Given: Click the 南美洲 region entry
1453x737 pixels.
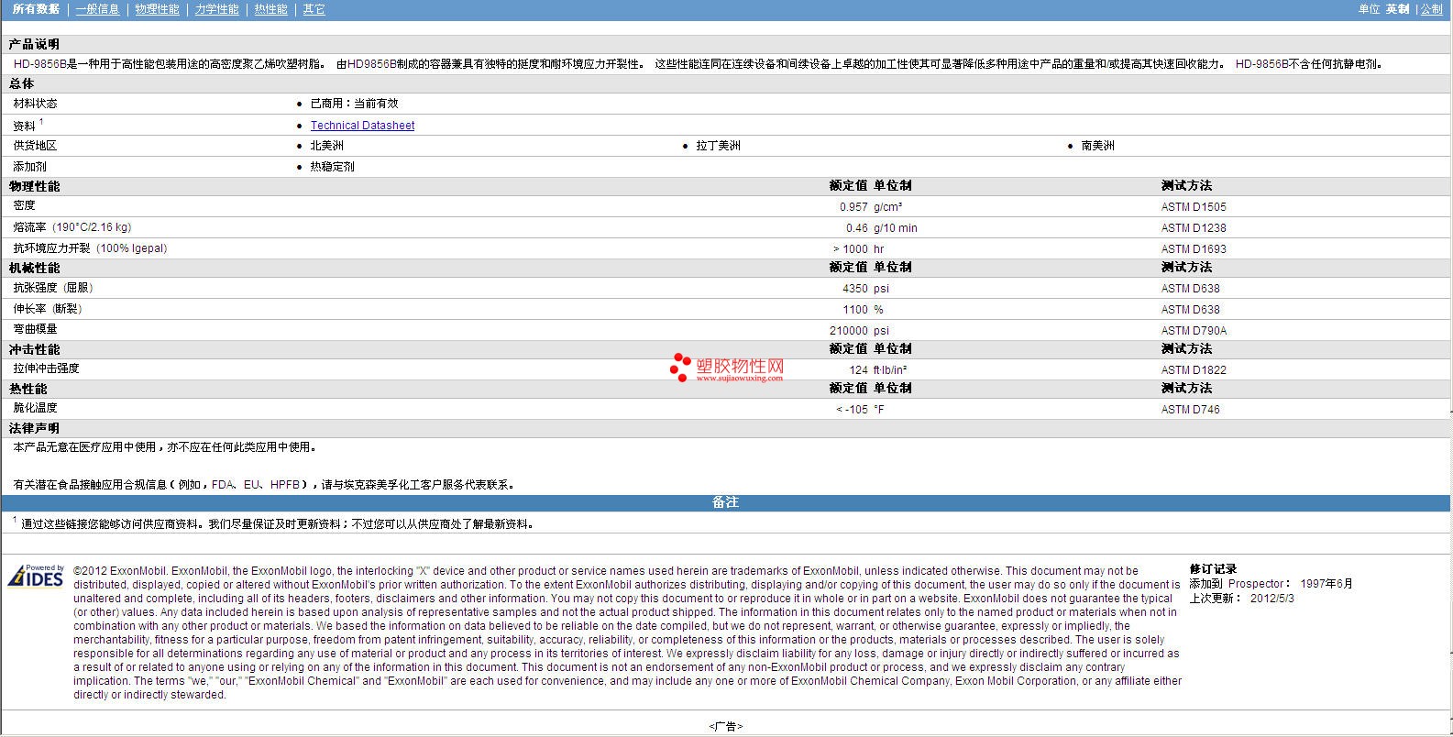Looking at the screenshot, I should [1097, 146].
